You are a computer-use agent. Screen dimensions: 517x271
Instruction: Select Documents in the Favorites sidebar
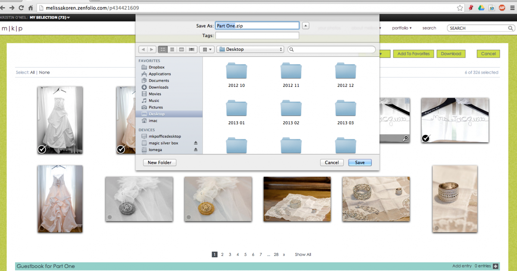coord(159,80)
